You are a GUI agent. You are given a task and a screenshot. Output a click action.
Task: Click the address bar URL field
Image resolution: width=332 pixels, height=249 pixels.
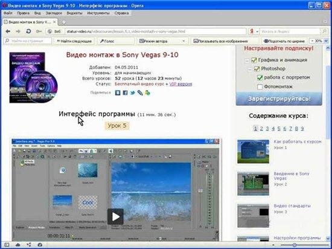tap(156, 31)
